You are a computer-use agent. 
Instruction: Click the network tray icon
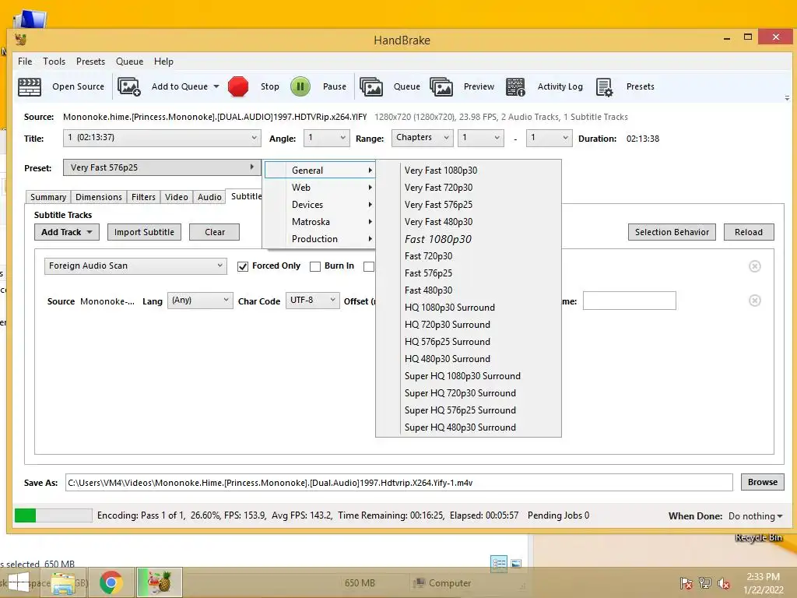(704, 583)
